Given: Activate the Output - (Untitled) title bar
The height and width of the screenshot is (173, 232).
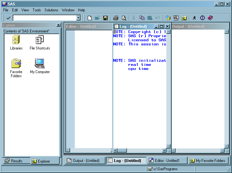Looking at the screenshot, I should (200, 26).
